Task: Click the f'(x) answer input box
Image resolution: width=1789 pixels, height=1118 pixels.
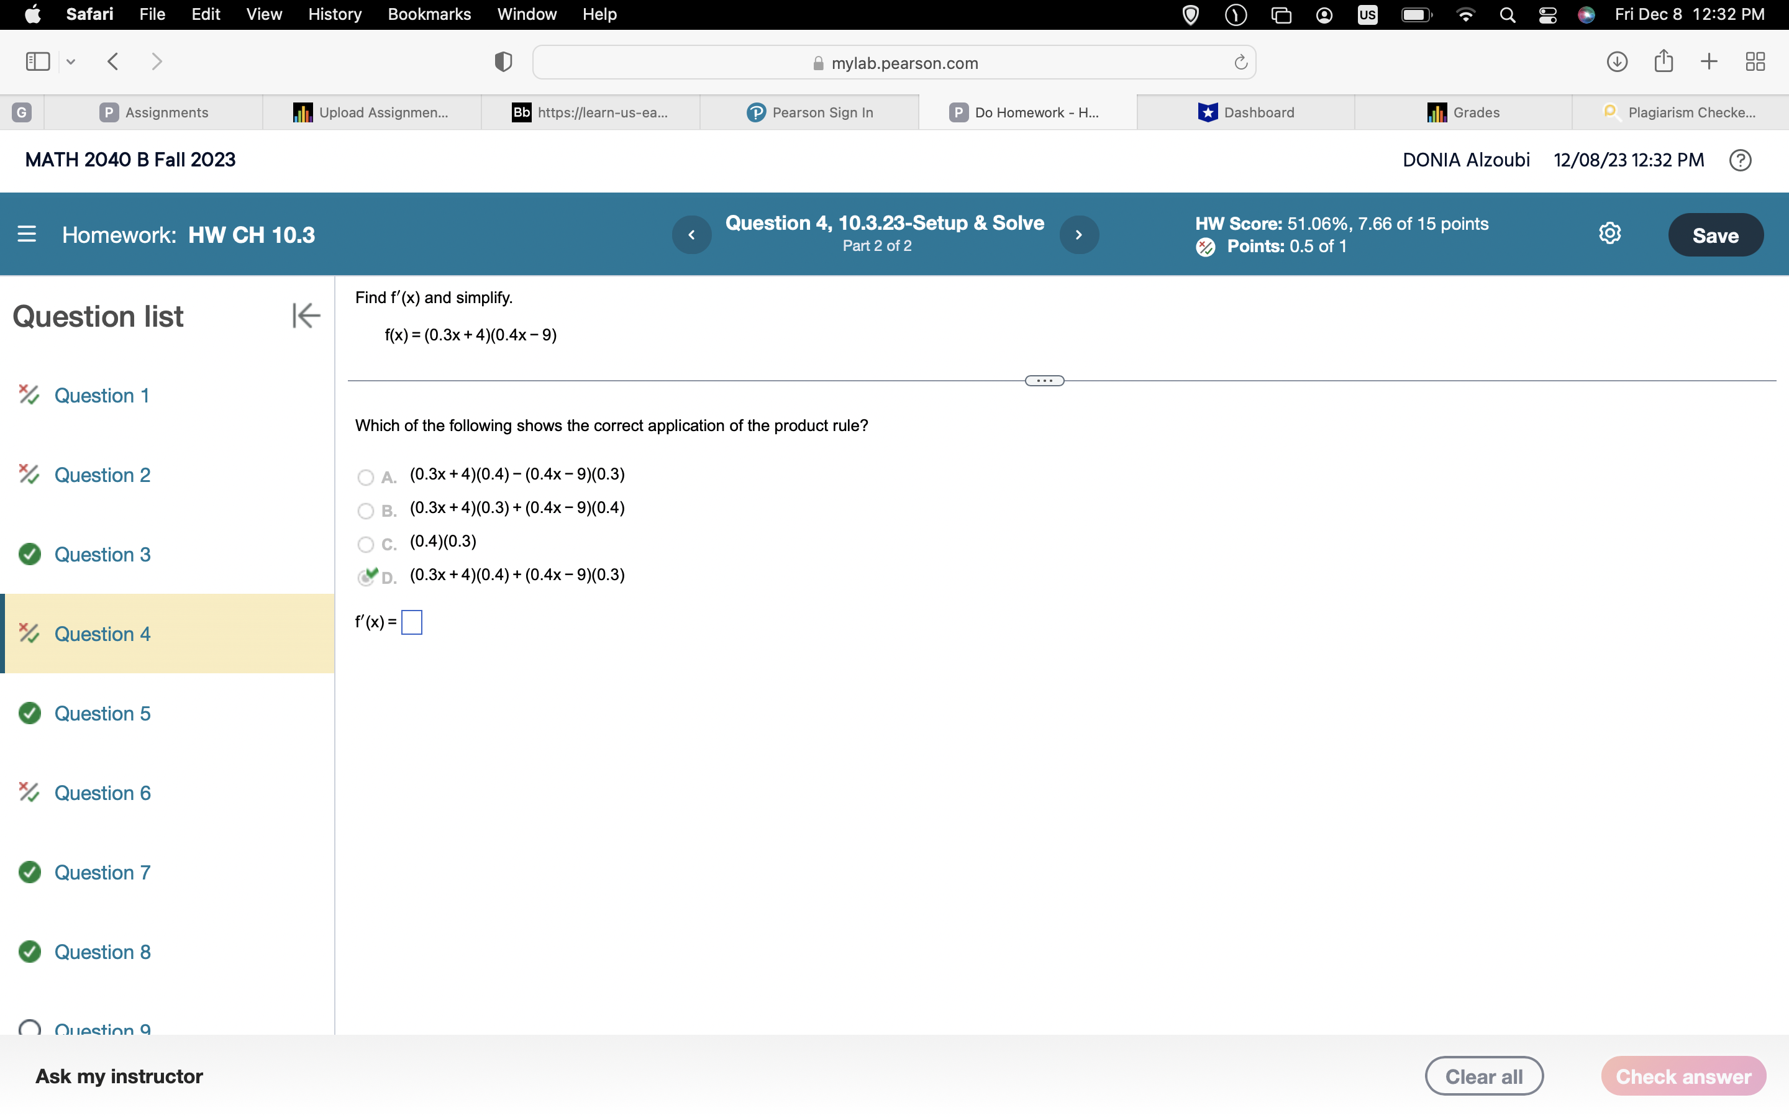Action: click(412, 622)
